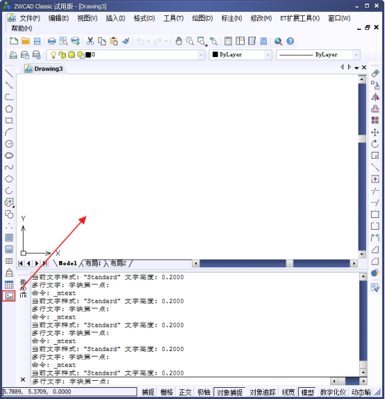Select the Spline draw tool
The width and height of the screenshot is (385, 399).
click(x=9, y=167)
